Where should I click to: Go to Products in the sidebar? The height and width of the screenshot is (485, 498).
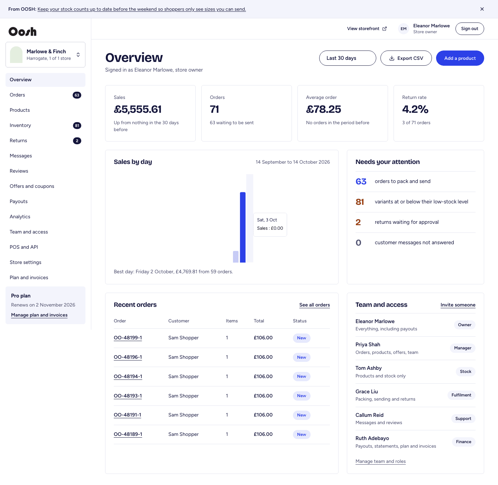(x=45, y=110)
